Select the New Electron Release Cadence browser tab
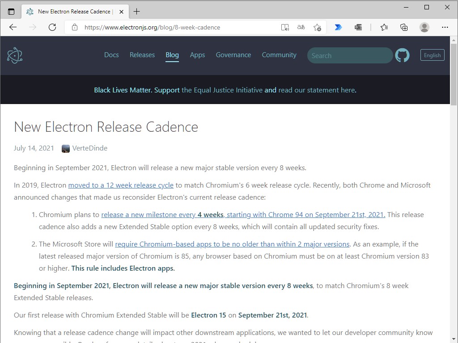The image size is (458, 343). [75, 12]
